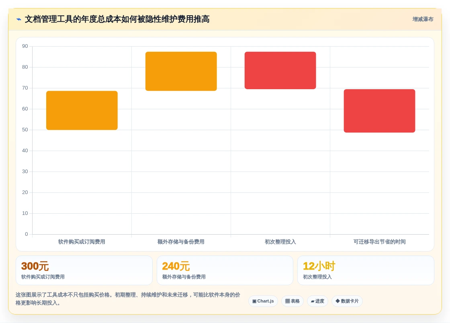Open the 300元 data card

tap(84, 270)
